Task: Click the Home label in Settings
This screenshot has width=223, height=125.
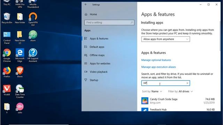Action: (93, 14)
